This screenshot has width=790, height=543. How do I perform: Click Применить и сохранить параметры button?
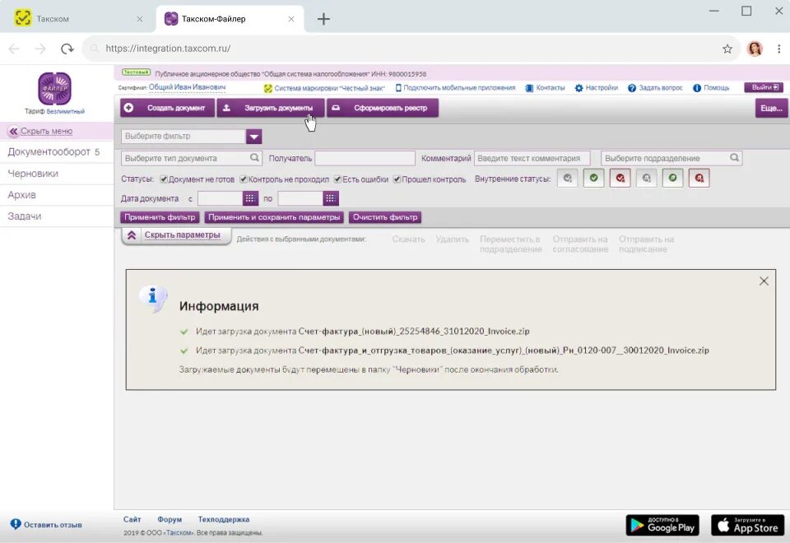pos(274,217)
